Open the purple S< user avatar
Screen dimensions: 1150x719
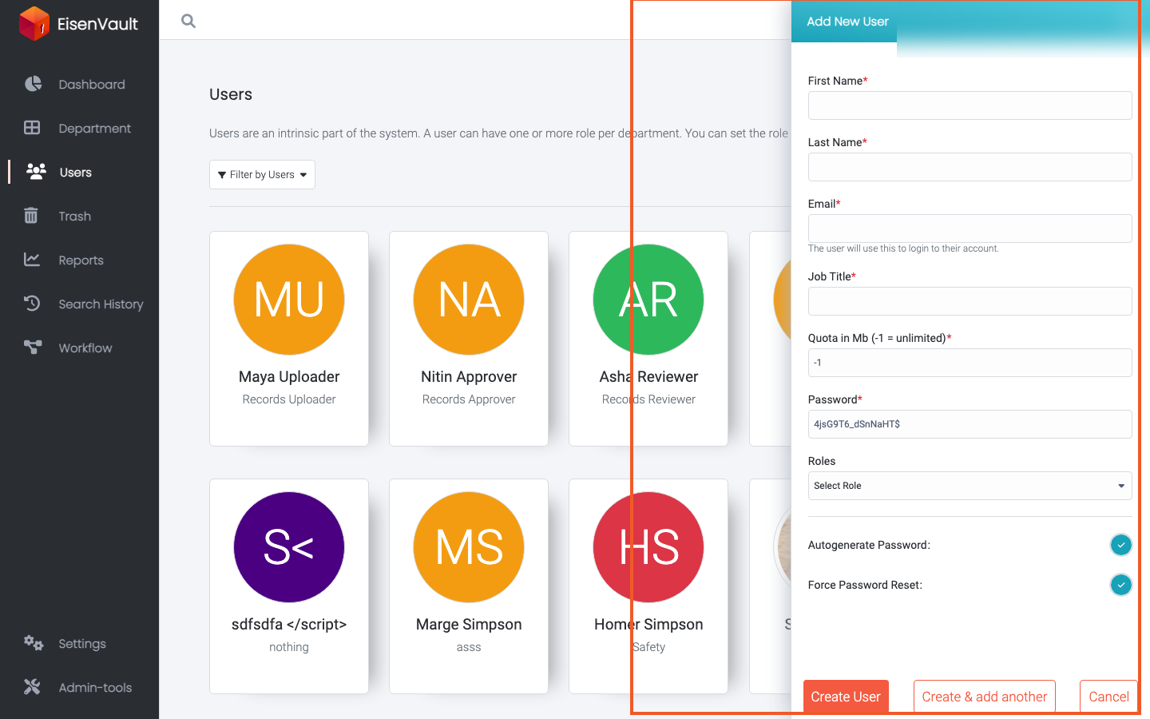(289, 547)
